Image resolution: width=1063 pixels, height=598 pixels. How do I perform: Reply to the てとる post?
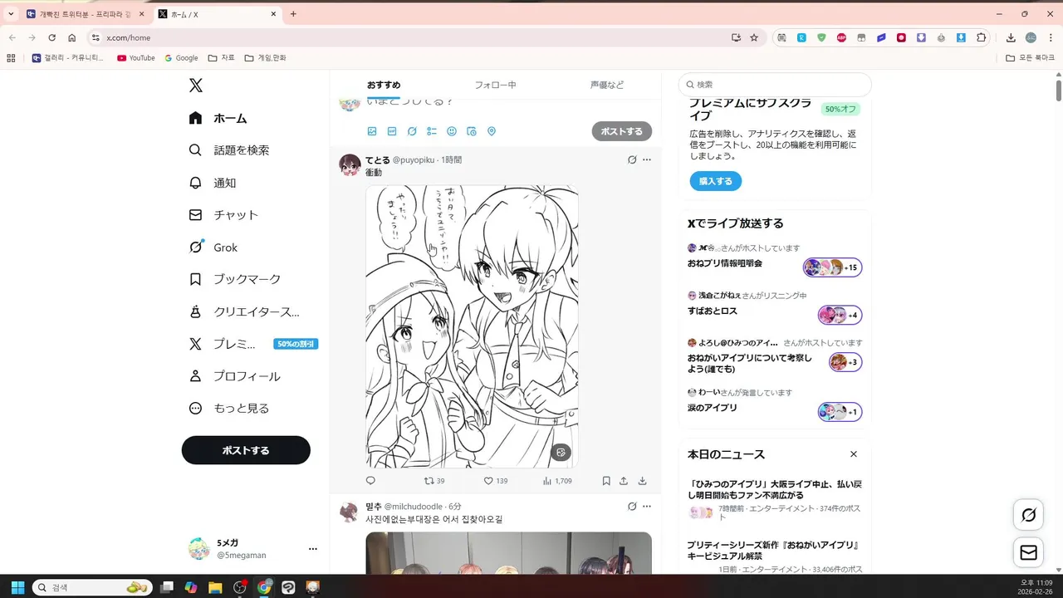point(370,481)
